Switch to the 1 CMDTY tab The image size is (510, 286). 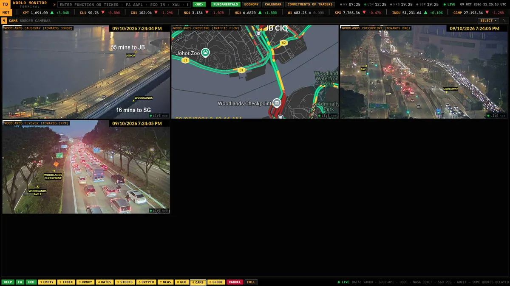pyautogui.click(x=47, y=282)
